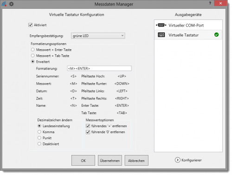The image size is (232, 175).
Task: Click the <UP> placeholder text
Action: click(122, 76)
